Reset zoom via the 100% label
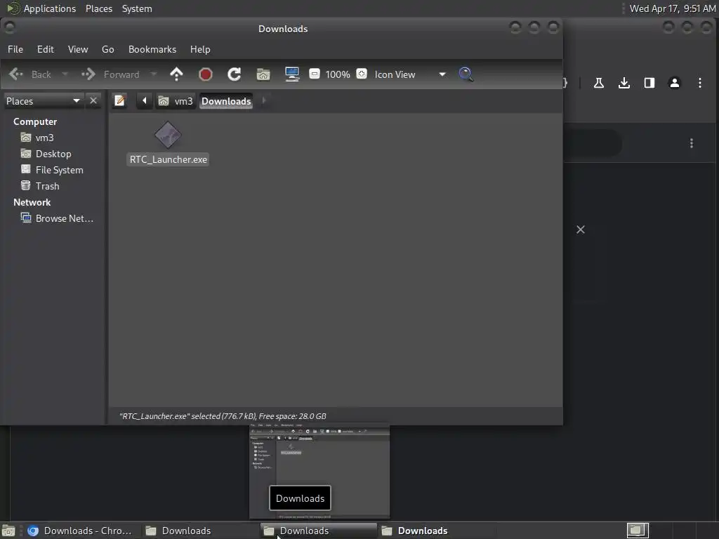This screenshot has height=539, width=719. [338, 74]
